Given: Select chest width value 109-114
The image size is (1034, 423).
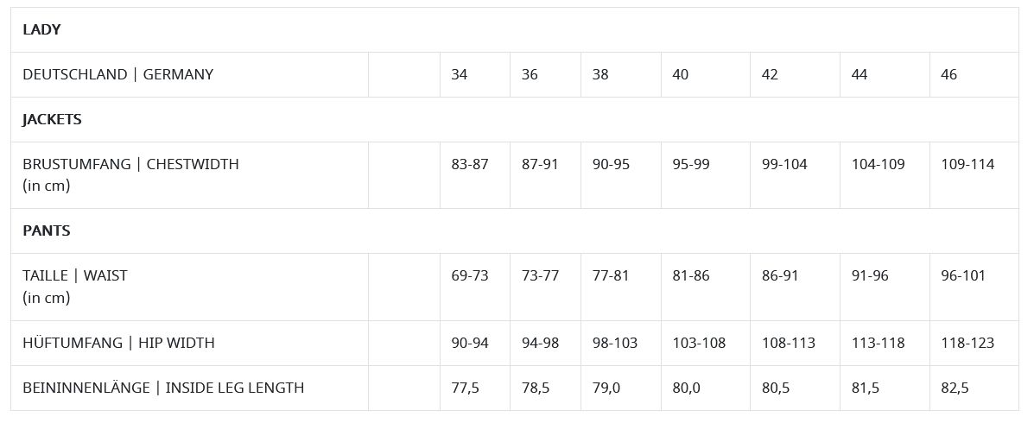Looking at the screenshot, I should tap(967, 164).
